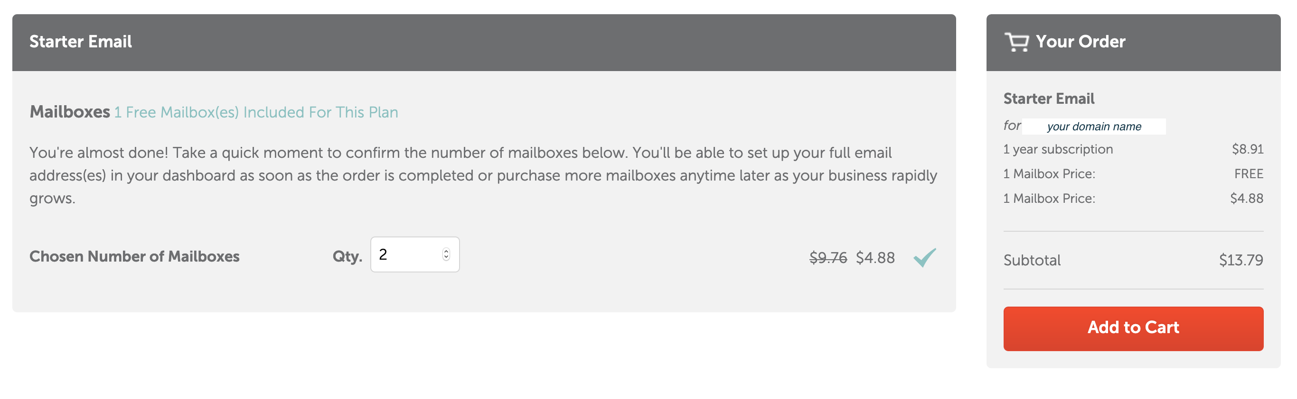Click the Mailboxes section heading
1297x399 pixels.
[69, 111]
